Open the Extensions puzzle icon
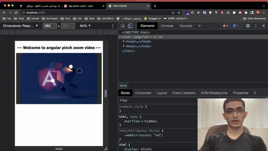The height and width of the screenshot is (151, 268). [x=246, y=13]
